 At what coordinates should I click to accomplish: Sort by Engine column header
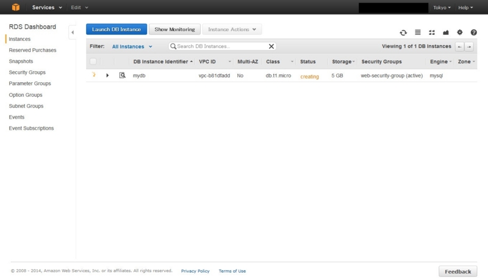point(440,61)
